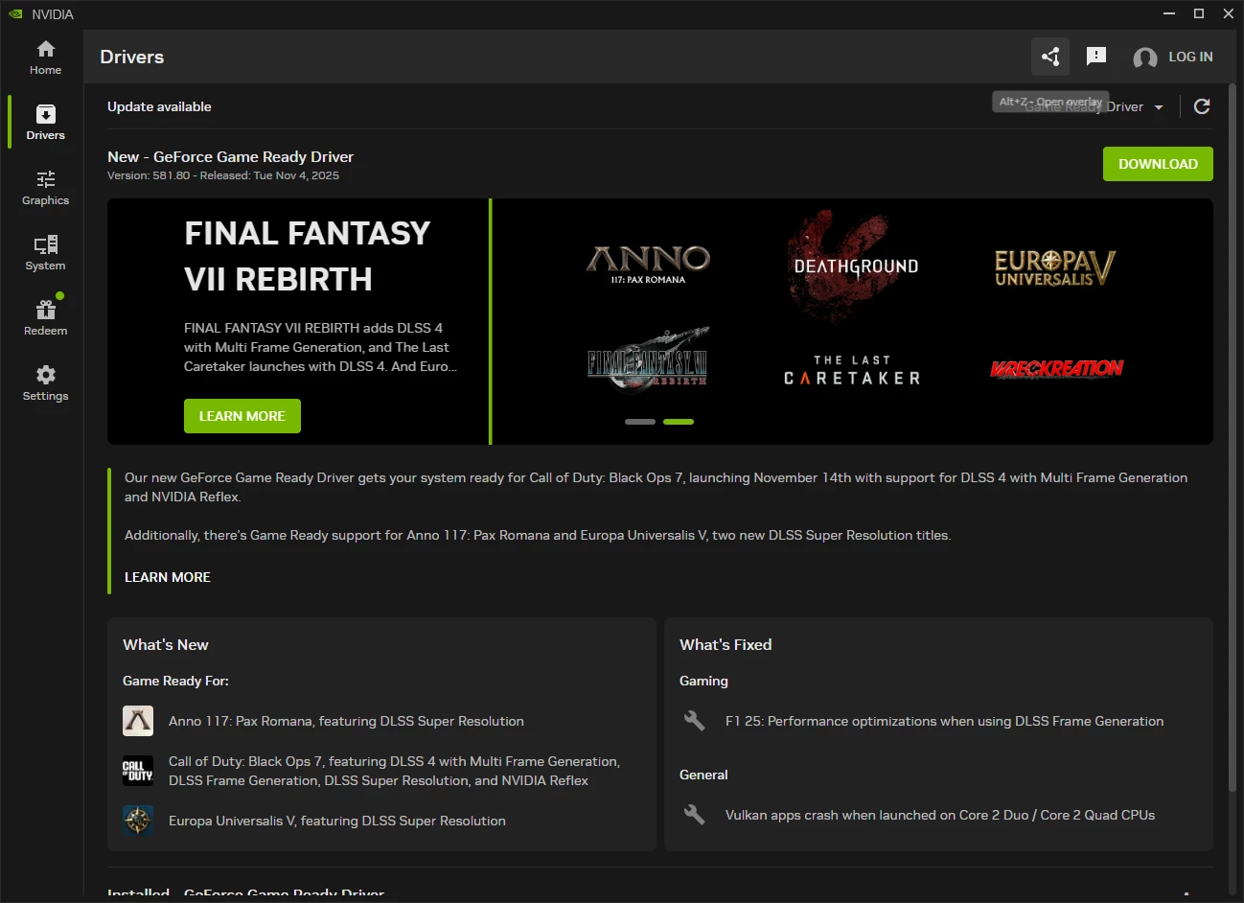The width and height of the screenshot is (1244, 903).
Task: Select the Drivers sidebar tab
Action: (45, 123)
